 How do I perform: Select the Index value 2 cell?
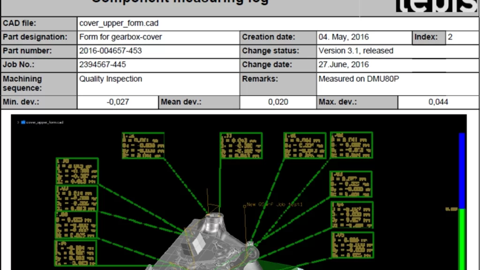point(462,37)
